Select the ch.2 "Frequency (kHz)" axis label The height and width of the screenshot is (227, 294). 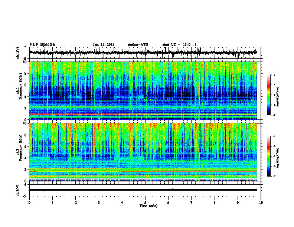[20, 148]
